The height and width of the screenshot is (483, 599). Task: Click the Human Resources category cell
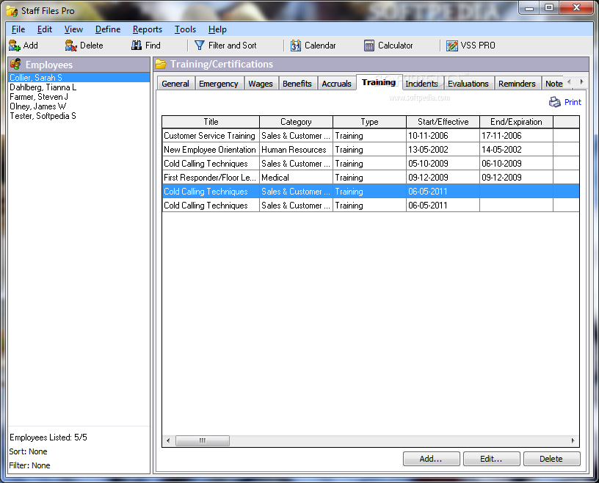coord(296,150)
